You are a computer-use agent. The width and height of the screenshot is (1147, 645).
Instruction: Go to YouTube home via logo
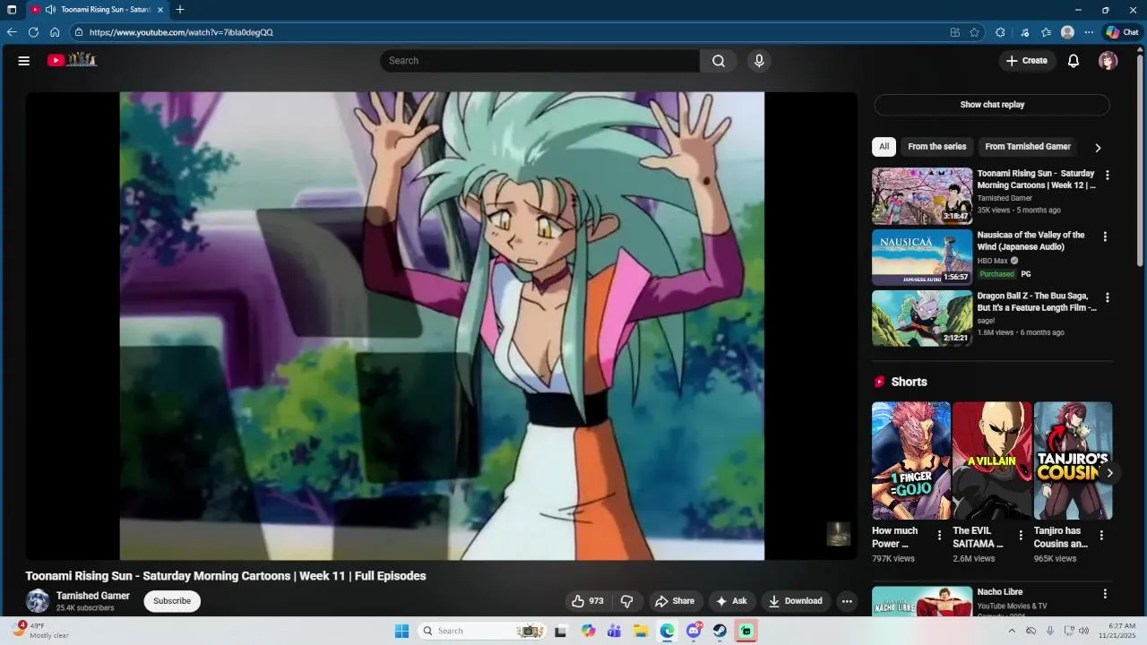click(72, 60)
